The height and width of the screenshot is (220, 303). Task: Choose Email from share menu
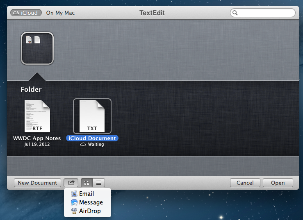point(87,194)
